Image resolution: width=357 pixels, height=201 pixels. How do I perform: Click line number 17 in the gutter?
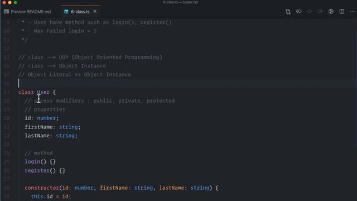(x=7, y=92)
